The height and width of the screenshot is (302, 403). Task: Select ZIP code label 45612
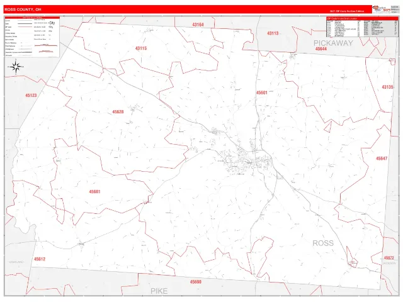point(40,259)
